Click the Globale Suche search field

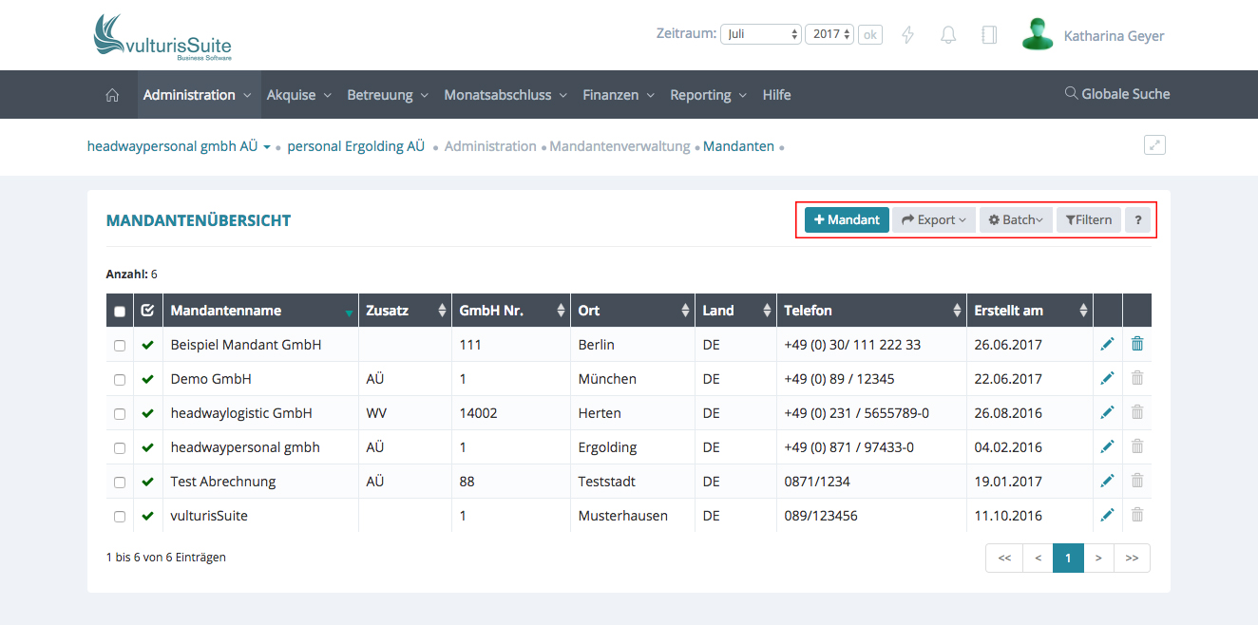(1117, 94)
